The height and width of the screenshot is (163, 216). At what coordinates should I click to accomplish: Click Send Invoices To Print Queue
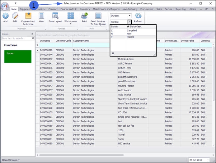pyautogui.click(x=98, y=19)
